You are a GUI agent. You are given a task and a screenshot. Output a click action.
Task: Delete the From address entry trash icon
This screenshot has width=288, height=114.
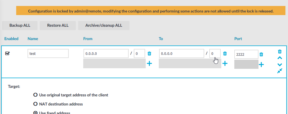149,53
